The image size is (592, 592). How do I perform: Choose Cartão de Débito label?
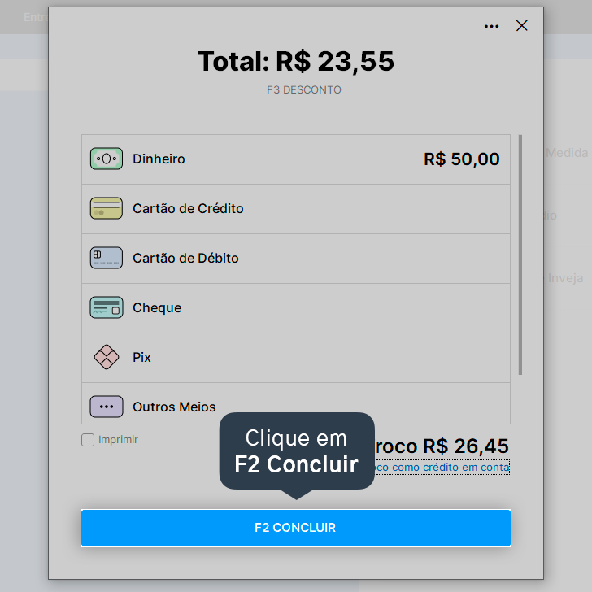[x=185, y=259]
